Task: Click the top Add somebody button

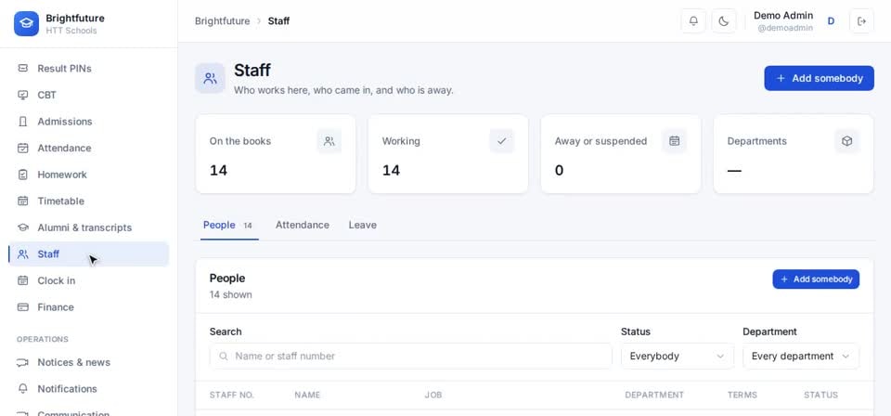Action: click(819, 78)
